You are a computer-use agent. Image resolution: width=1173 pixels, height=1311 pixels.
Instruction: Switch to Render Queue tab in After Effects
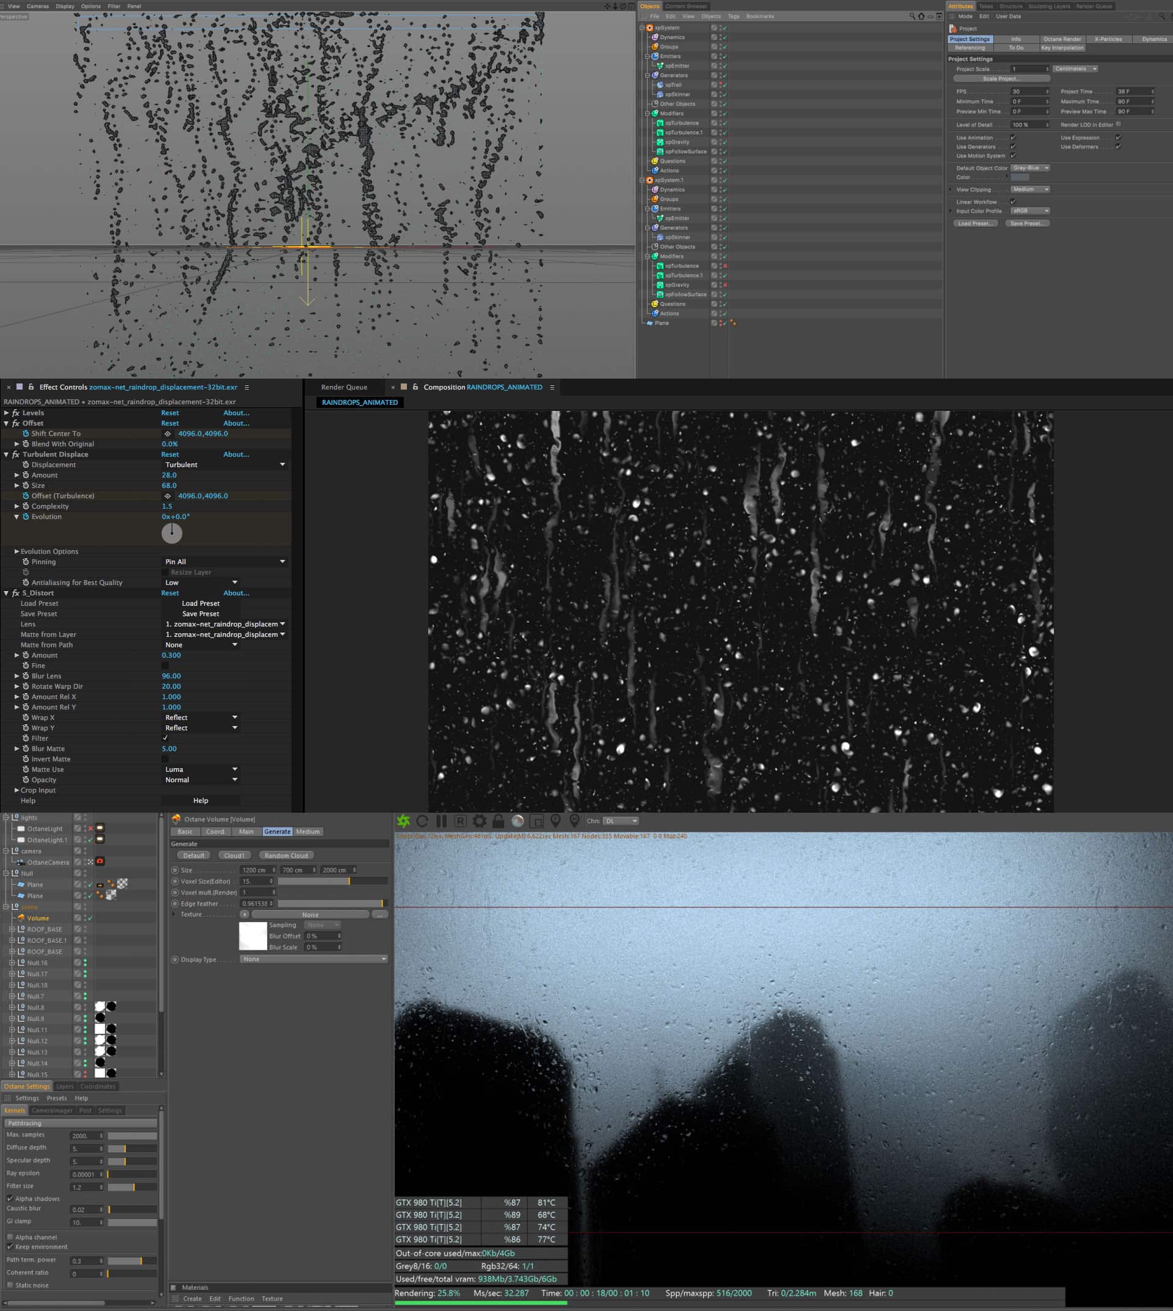click(x=344, y=387)
